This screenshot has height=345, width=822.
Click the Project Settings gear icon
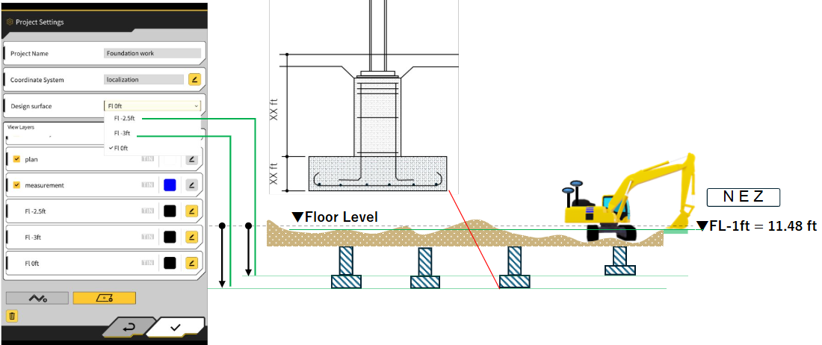pyautogui.click(x=10, y=22)
